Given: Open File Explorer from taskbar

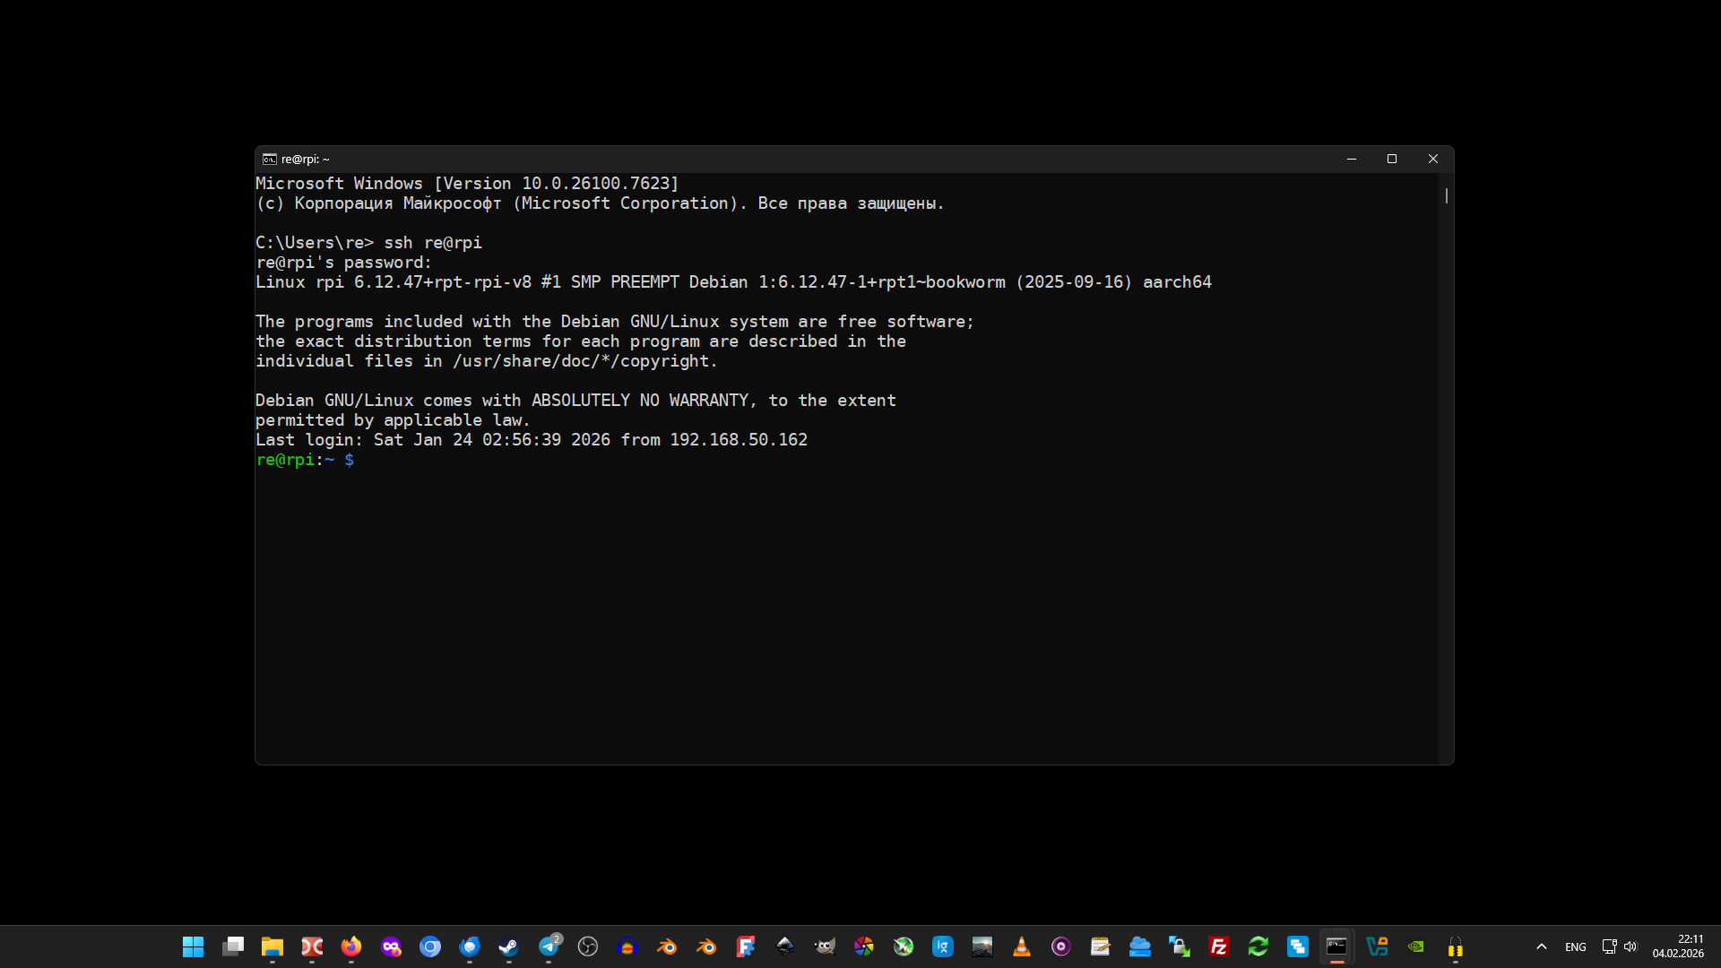Looking at the screenshot, I should tap(272, 946).
